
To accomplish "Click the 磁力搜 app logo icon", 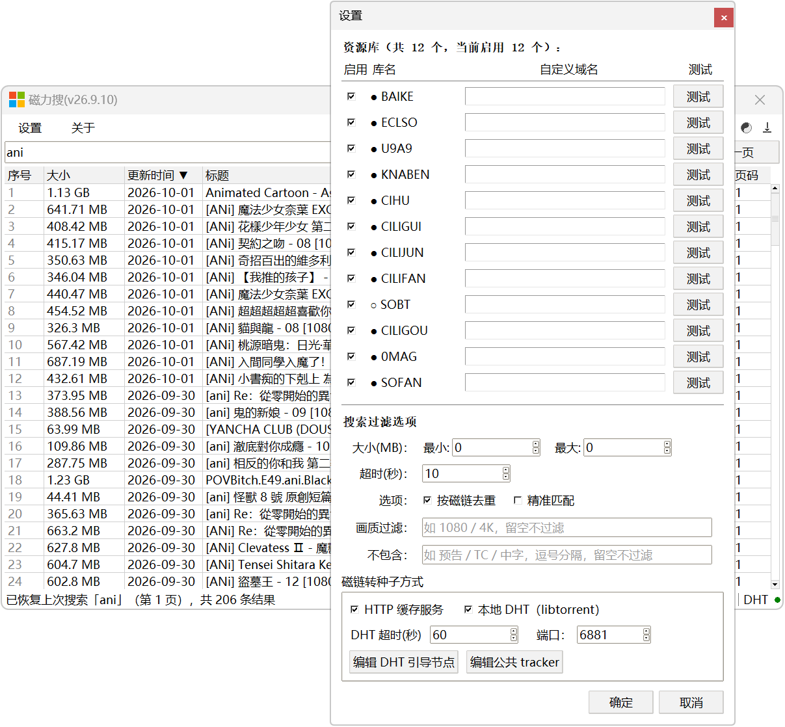I will point(16,99).
